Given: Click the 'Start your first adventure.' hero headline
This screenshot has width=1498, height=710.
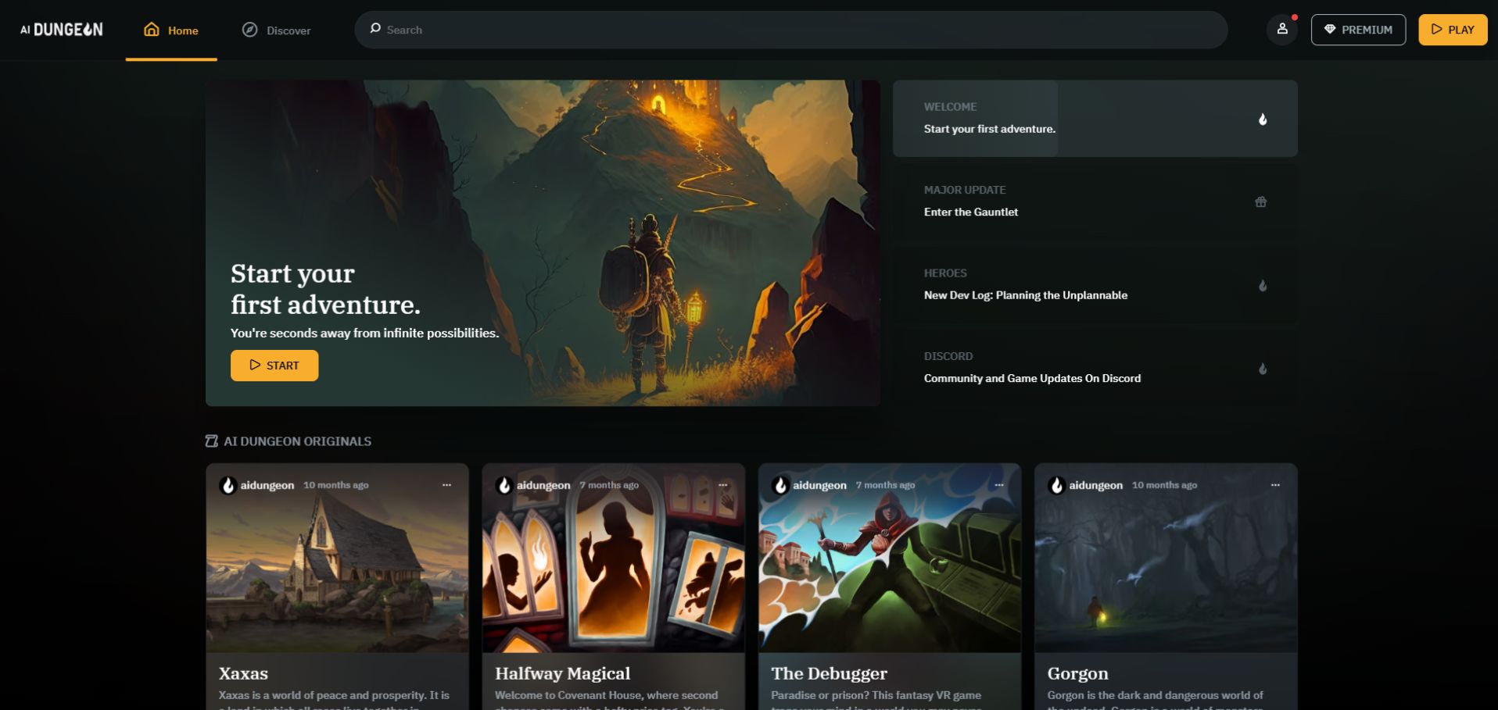Looking at the screenshot, I should 325,289.
